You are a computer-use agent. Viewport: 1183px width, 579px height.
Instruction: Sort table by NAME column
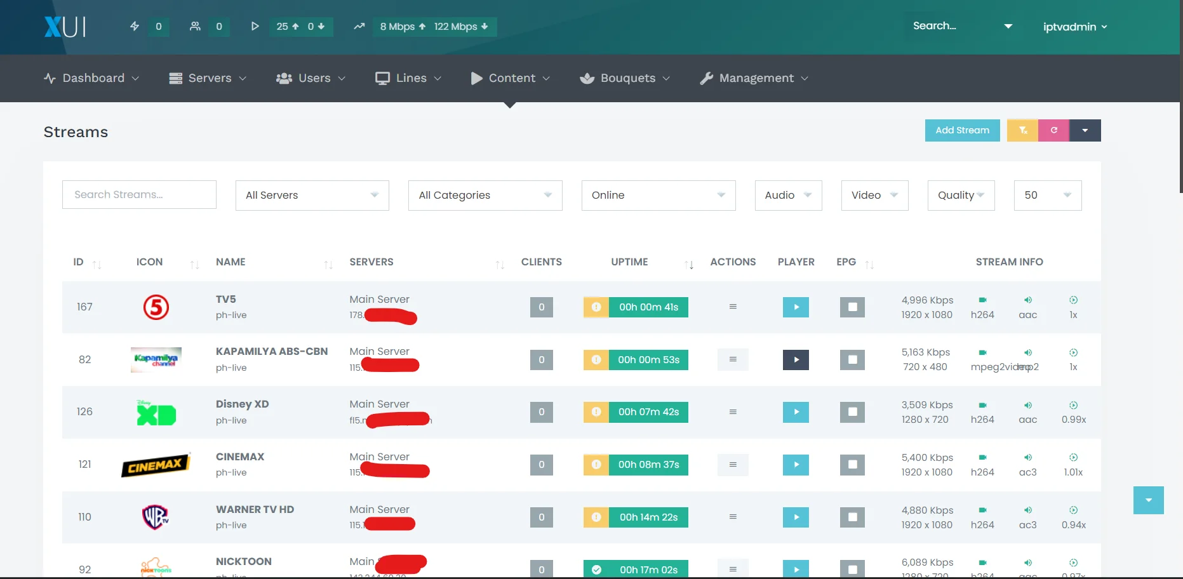point(274,262)
